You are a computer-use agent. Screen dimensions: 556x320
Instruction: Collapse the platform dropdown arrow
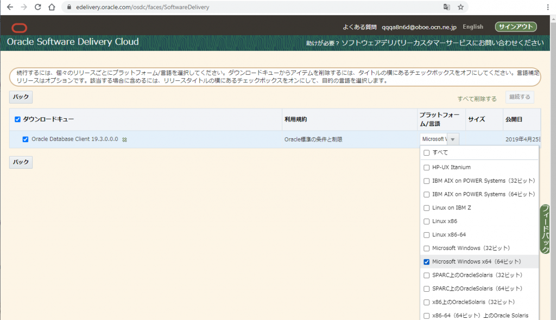[453, 139]
